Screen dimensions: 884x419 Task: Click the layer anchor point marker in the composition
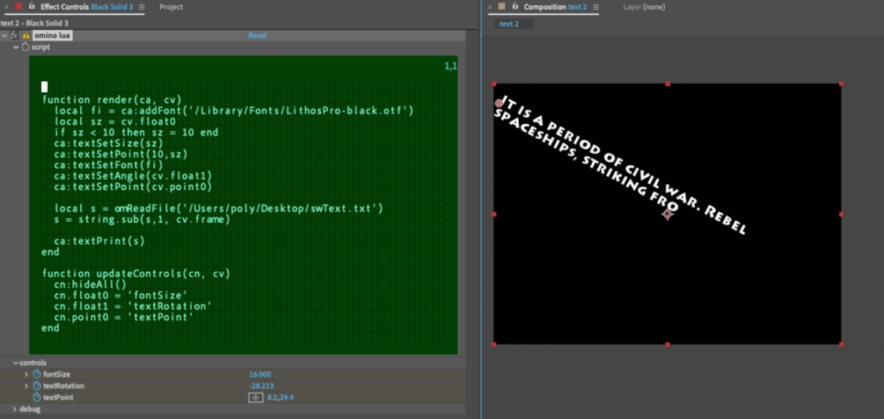[668, 214]
